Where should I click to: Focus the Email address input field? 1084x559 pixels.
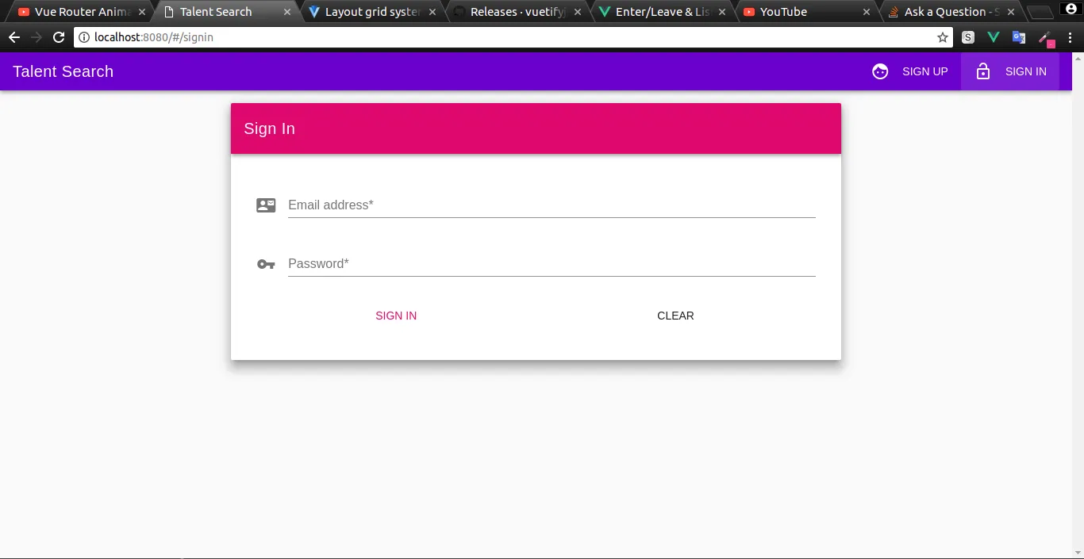point(552,205)
